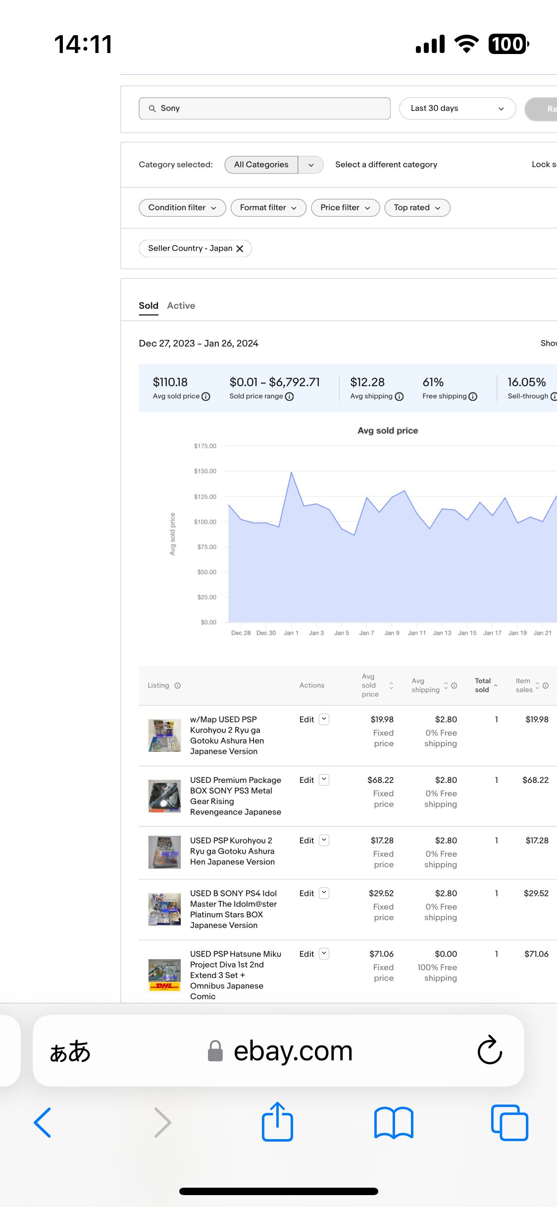This screenshot has width=557, height=1207.
Task: Show info for Avg sold price
Action: [206, 396]
